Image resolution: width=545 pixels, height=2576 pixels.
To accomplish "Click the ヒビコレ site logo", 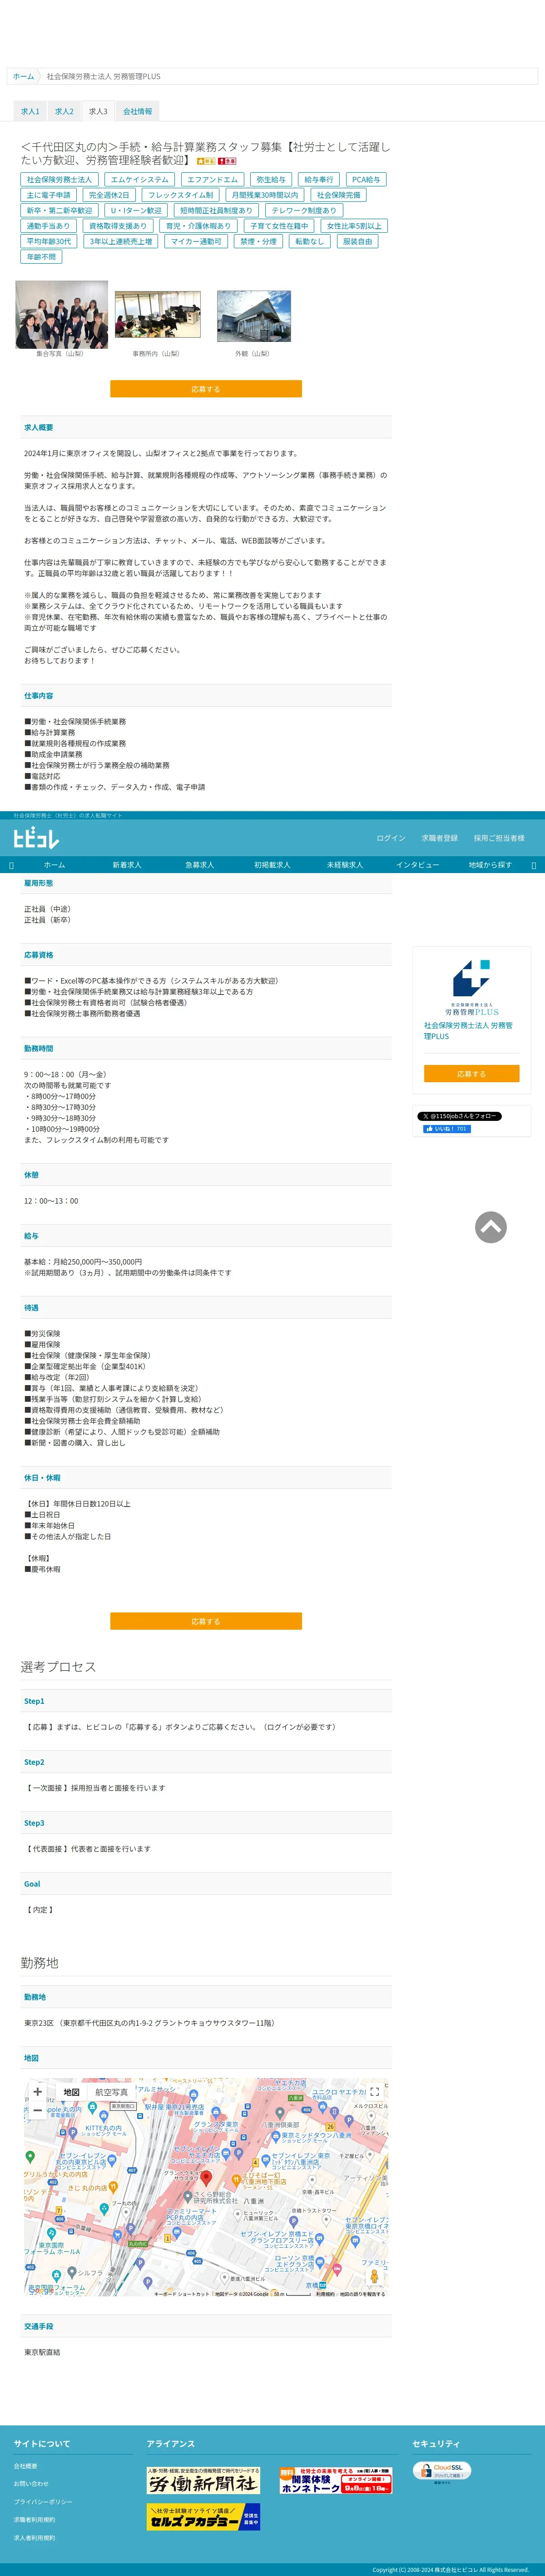I will pos(36,838).
